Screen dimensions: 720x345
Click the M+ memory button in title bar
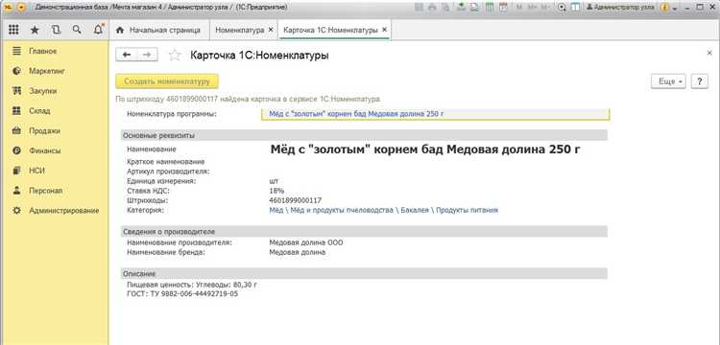tap(533, 8)
